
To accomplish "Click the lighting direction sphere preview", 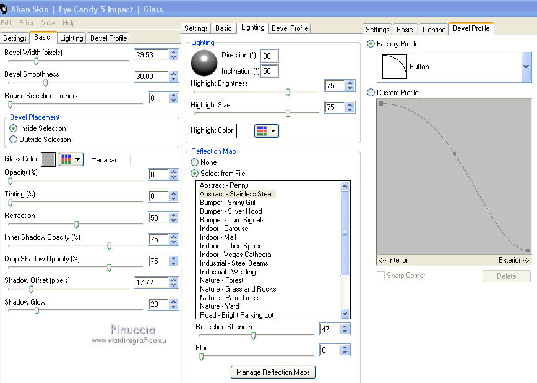I will point(203,62).
